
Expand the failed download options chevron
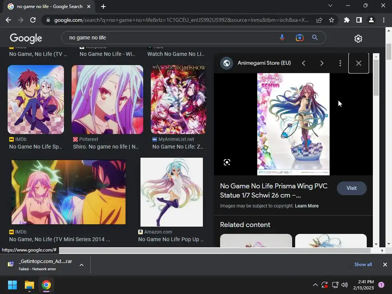(82, 265)
